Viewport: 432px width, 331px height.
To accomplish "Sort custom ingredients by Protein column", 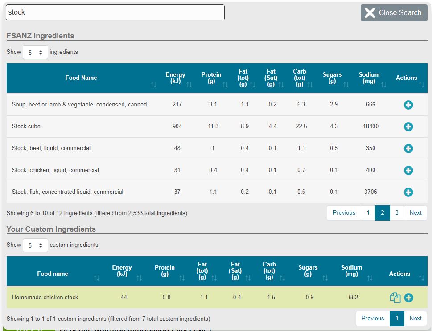I will 165,271.
